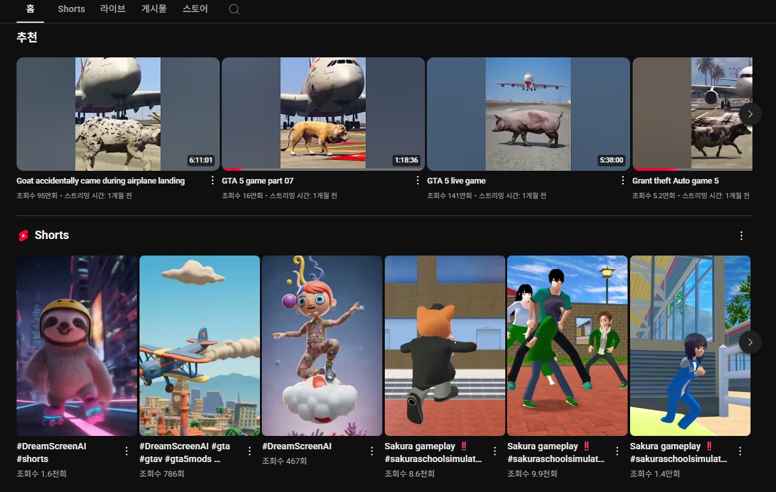
Task: Play the dancing group Sakura short thumbnail
Action: (x=568, y=346)
